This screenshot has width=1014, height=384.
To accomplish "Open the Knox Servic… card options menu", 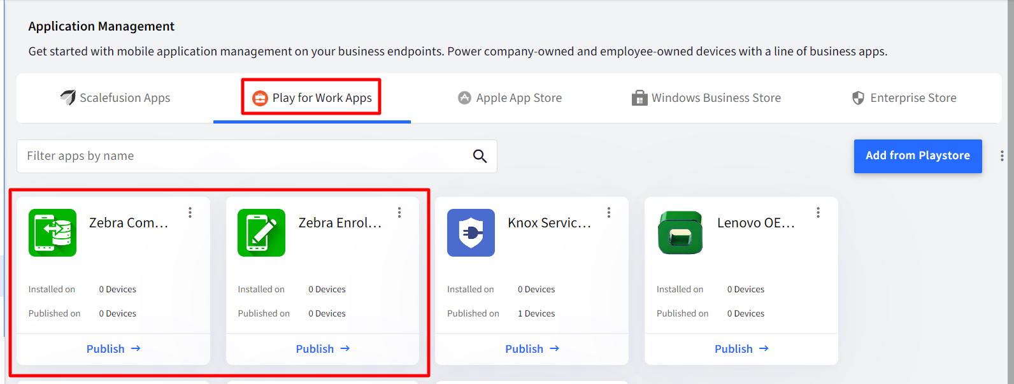I will click(x=609, y=213).
